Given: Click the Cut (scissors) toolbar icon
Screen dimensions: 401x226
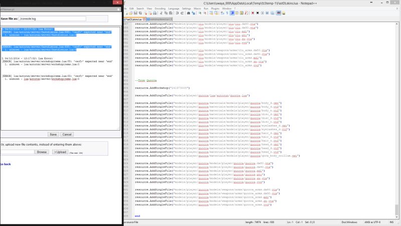Looking at the screenshot, I should (161, 13).
